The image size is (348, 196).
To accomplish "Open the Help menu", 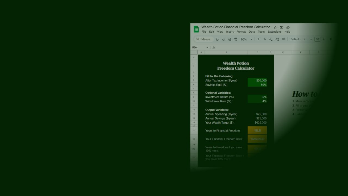I will tap(287, 32).
